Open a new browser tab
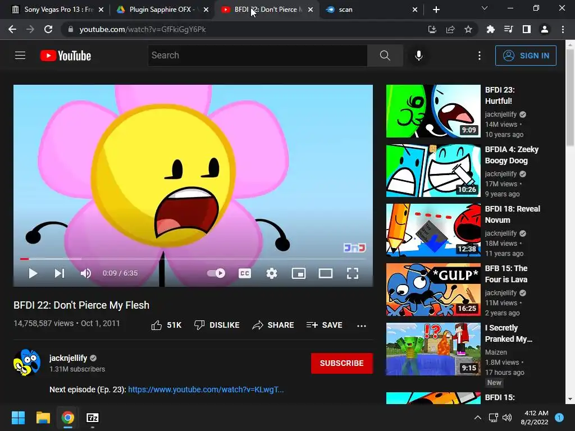Image resolution: width=575 pixels, height=431 pixels. 436,10
